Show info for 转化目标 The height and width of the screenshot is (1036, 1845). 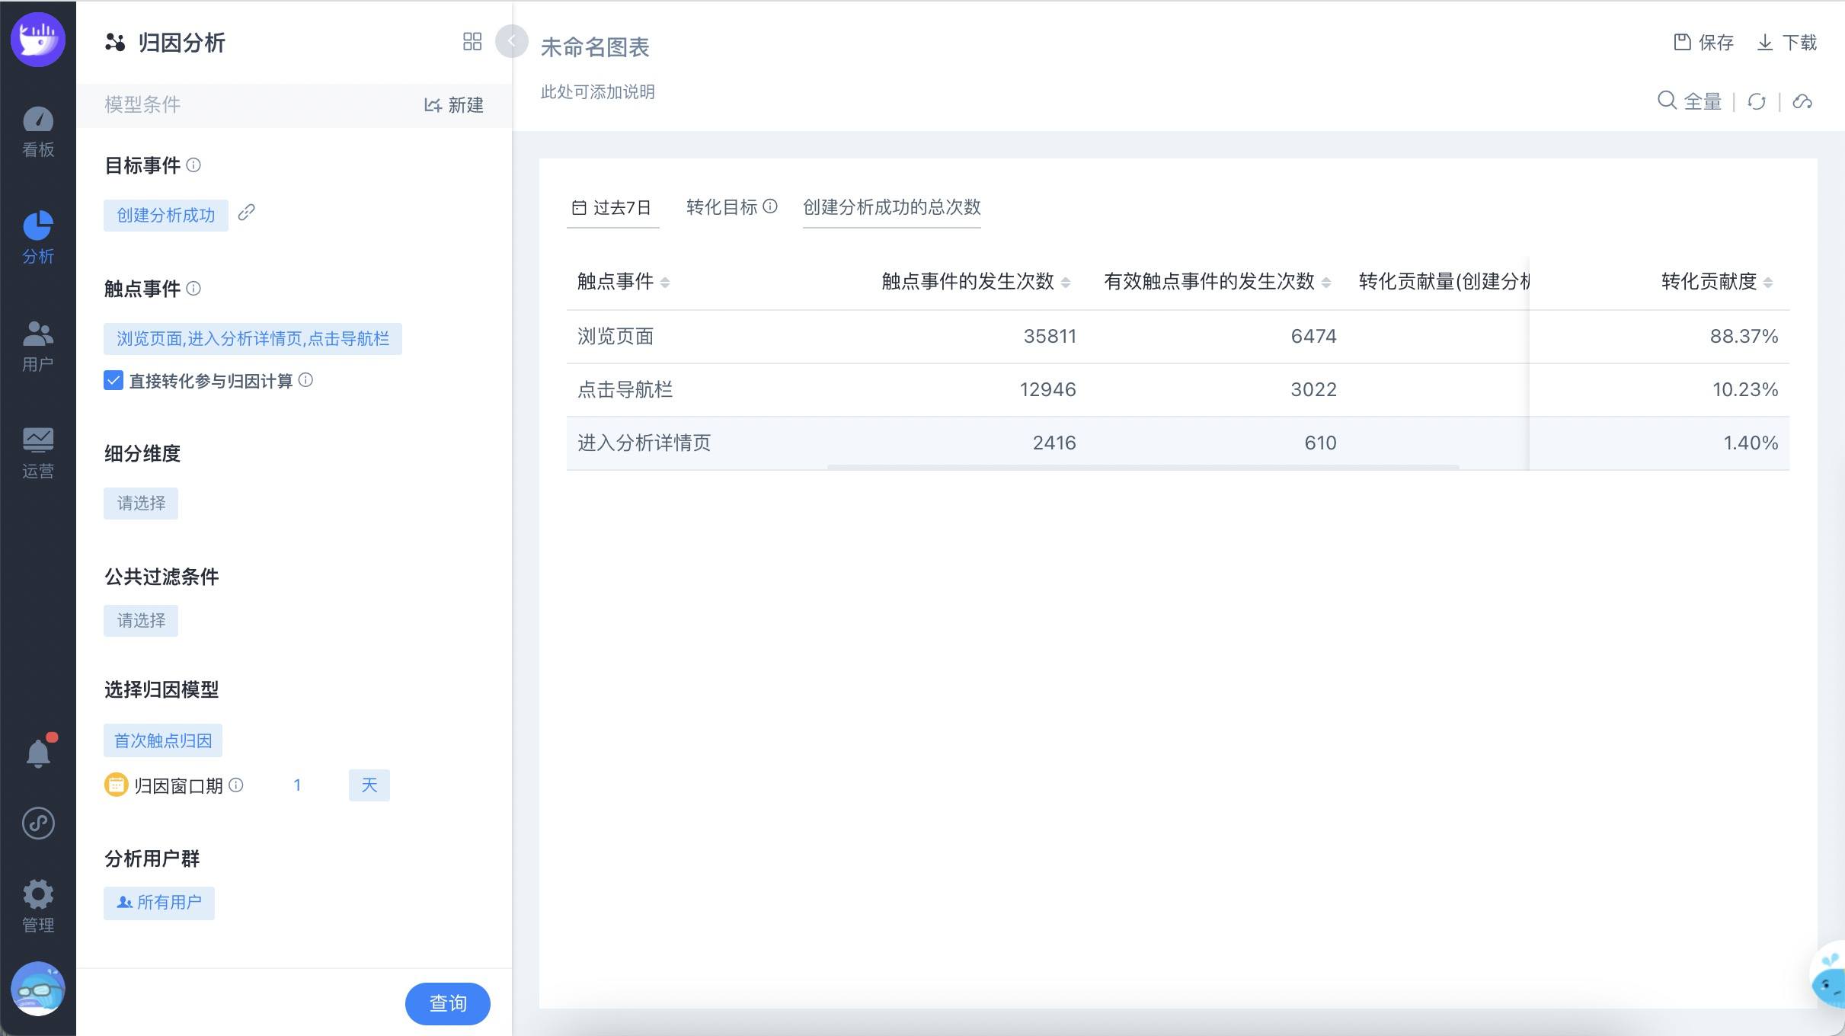(770, 206)
